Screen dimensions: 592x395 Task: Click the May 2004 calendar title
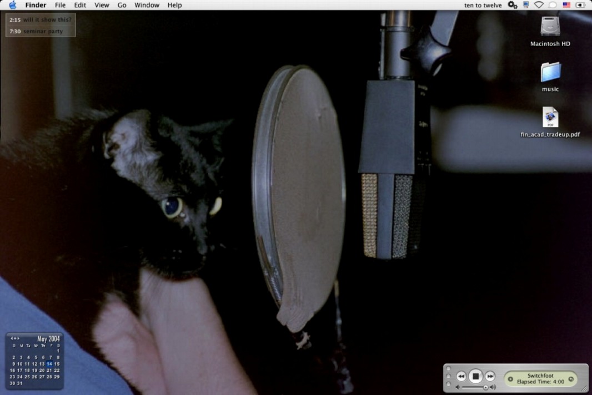point(48,339)
